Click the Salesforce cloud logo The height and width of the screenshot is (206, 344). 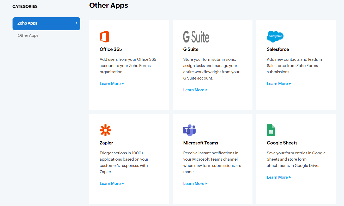pos(275,37)
